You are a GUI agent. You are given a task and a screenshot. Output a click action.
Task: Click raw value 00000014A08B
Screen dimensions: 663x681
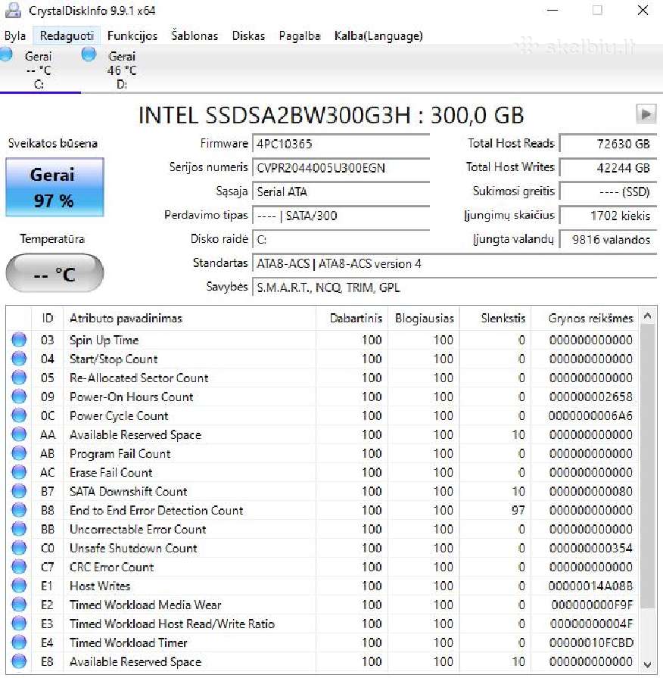(590, 586)
